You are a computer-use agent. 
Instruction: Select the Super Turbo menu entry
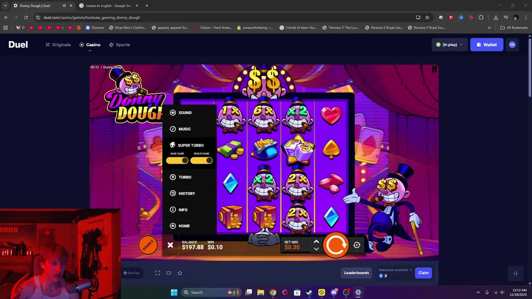(187, 145)
